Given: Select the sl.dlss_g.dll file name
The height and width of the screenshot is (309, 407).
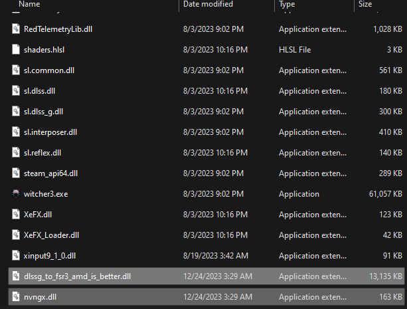Looking at the screenshot, I should pos(43,112).
